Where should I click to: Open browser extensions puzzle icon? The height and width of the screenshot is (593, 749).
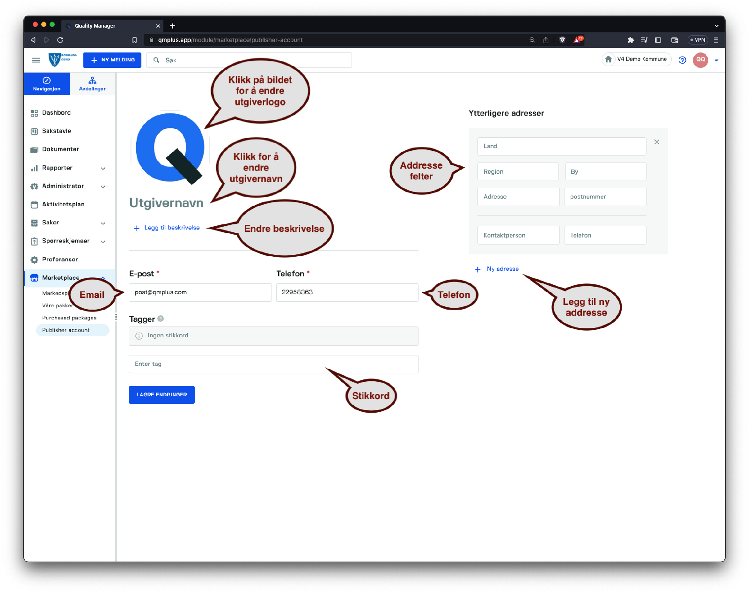coord(631,40)
